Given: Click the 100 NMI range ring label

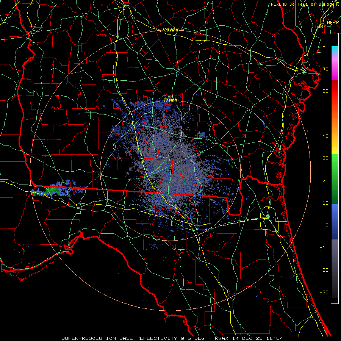Looking at the screenshot, I should [170, 30].
